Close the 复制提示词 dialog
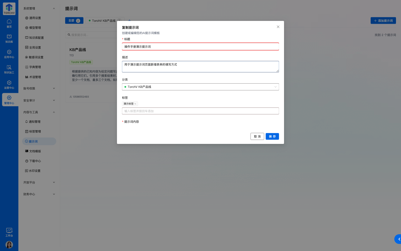Screen dimensions: 401x251 coord(278,27)
